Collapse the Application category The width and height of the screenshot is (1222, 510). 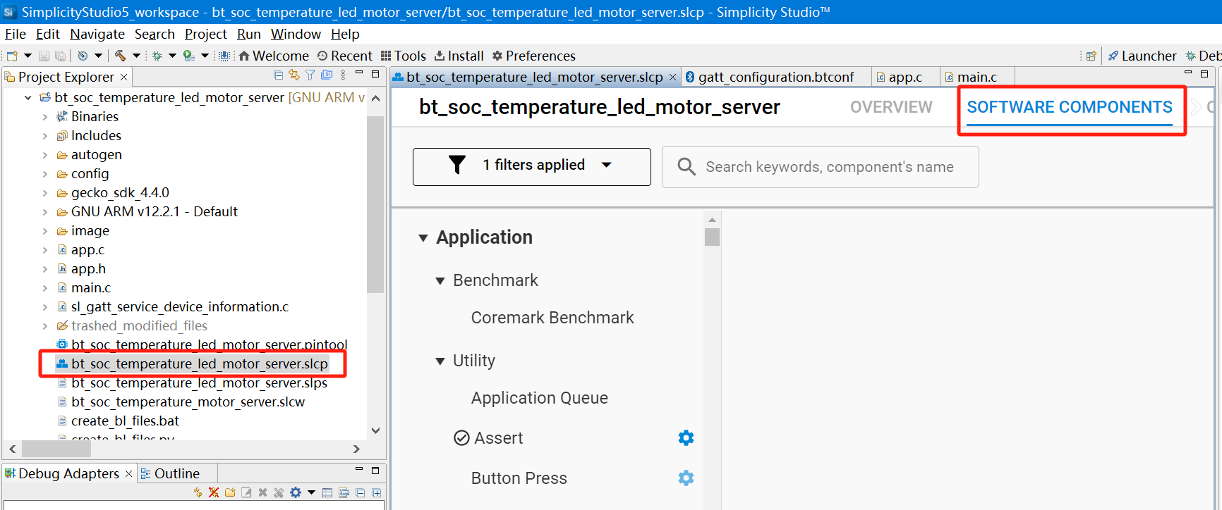point(423,238)
